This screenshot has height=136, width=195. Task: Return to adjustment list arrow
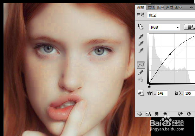[139, 114]
